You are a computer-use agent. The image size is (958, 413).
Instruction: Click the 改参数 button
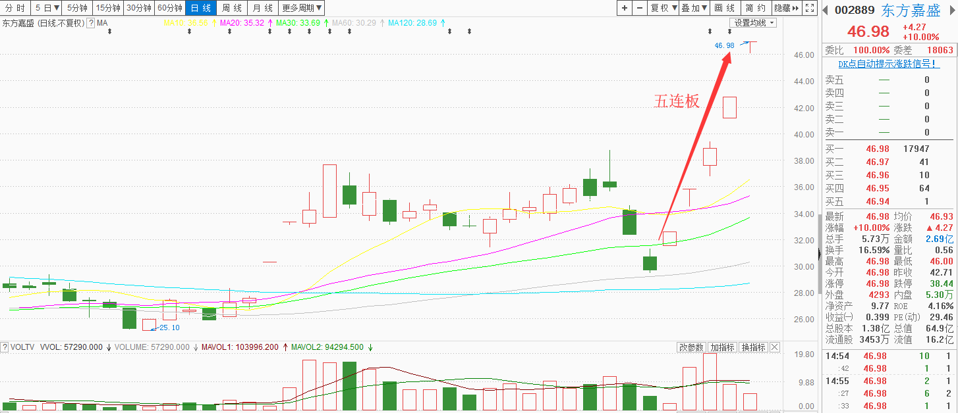pyautogui.click(x=691, y=347)
